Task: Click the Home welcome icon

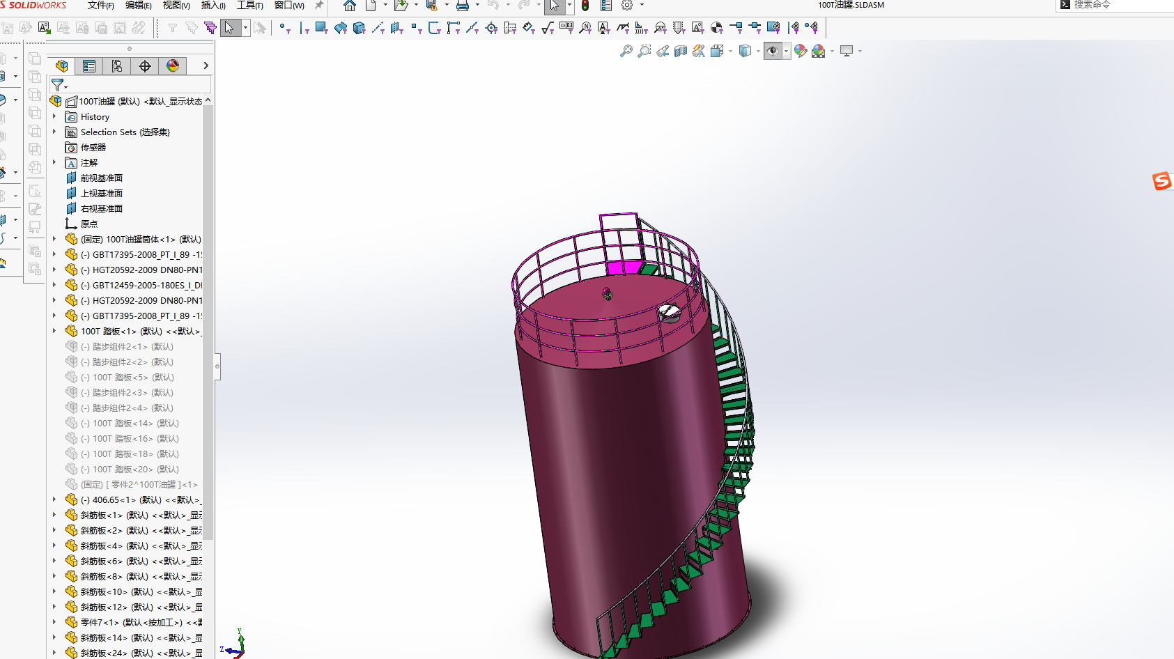Action: pos(350,6)
